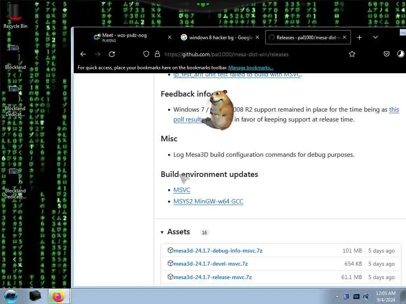
Task: Download mesa3d-24.1.7-debug-info-msvc.7z
Action: click(218, 251)
